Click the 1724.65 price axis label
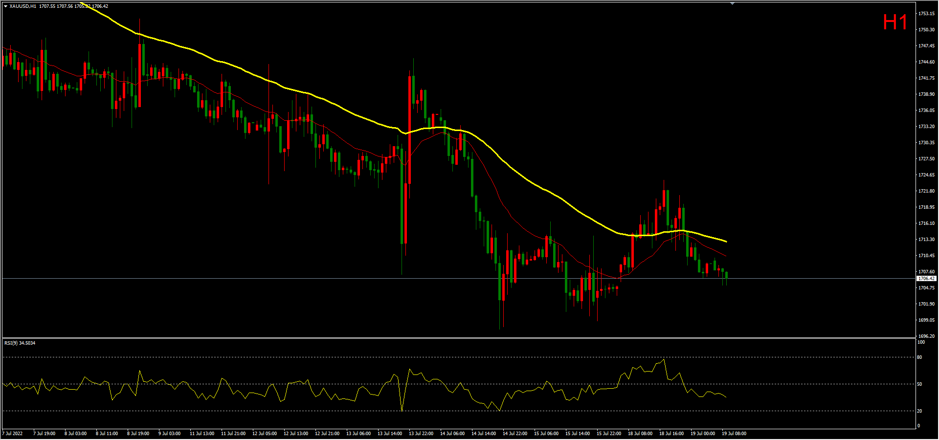This screenshot has width=939, height=440. pyautogui.click(x=926, y=175)
